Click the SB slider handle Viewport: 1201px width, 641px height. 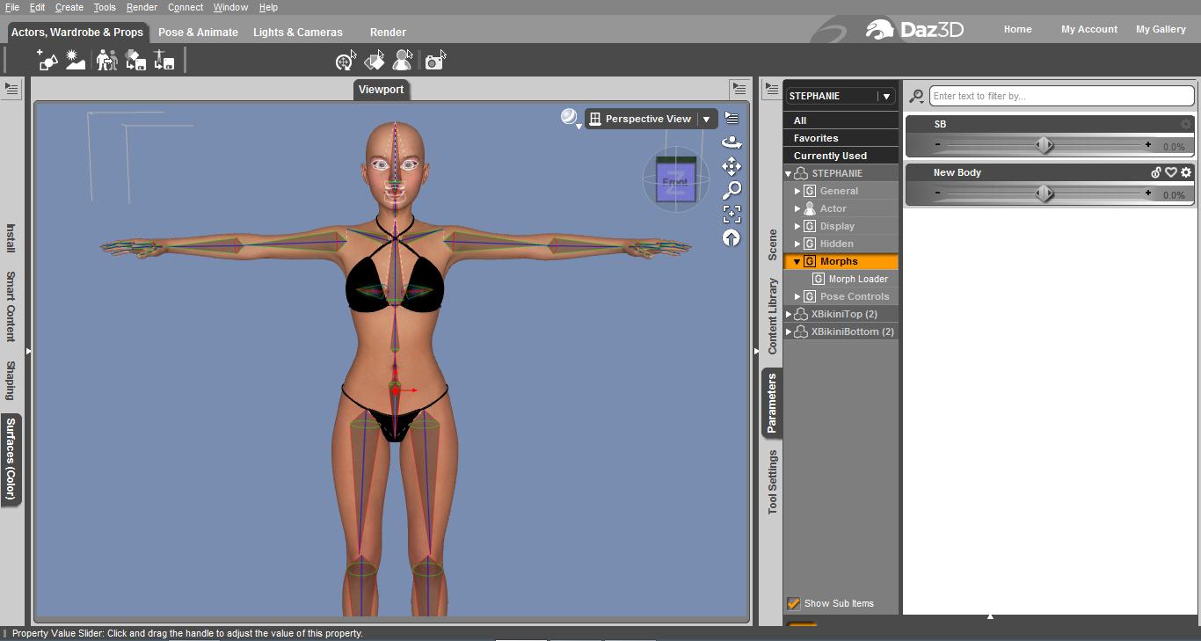(1044, 145)
